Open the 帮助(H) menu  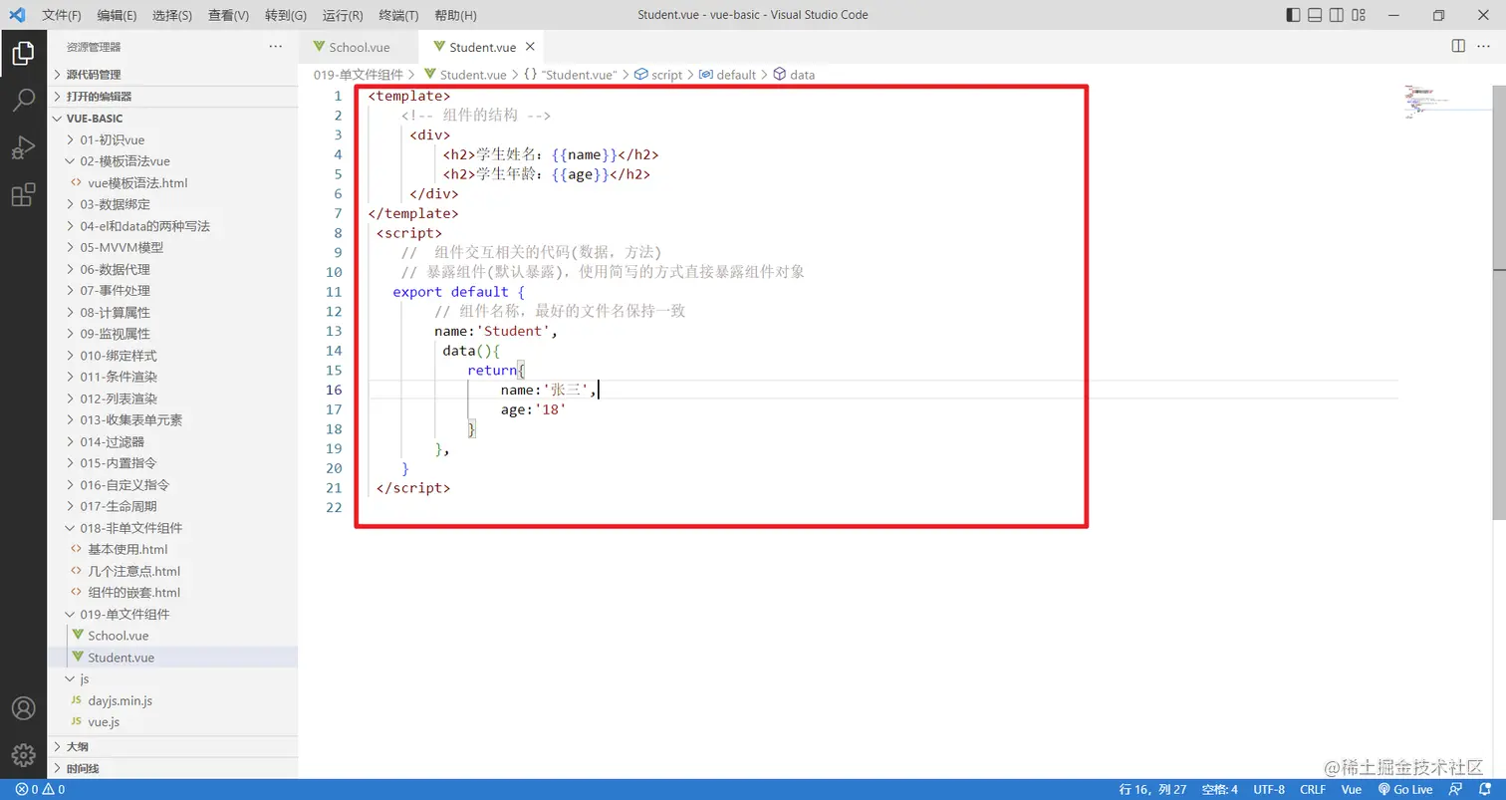pyautogui.click(x=456, y=15)
